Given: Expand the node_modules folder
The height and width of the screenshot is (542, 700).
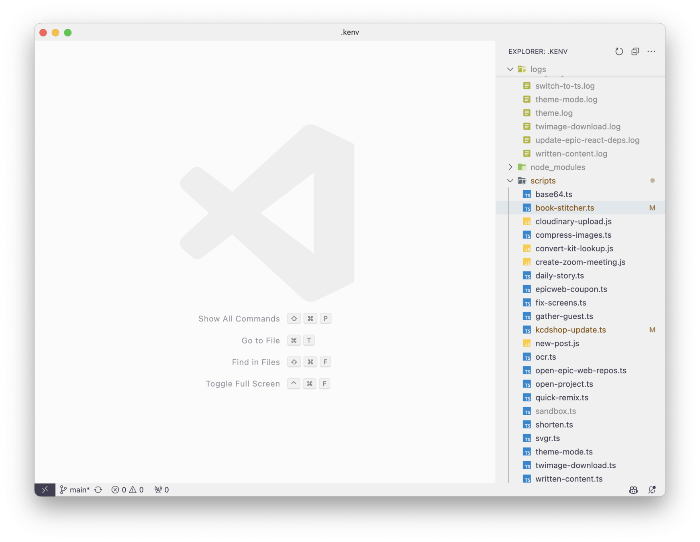Looking at the screenshot, I should tap(510, 167).
